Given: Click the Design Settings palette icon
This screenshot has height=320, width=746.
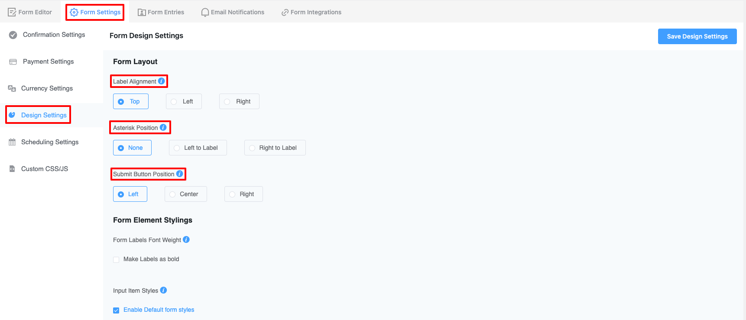Looking at the screenshot, I should (x=12, y=115).
